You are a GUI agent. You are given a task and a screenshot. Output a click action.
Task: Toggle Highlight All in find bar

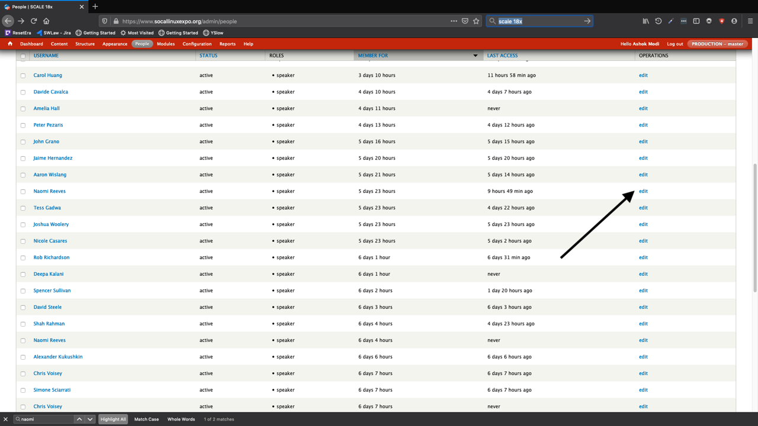click(113, 419)
